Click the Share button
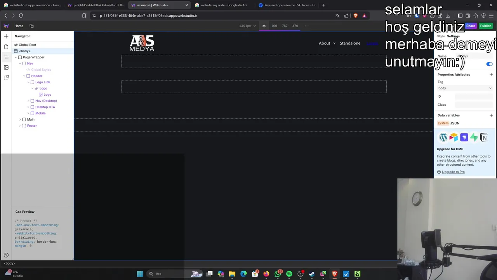The image size is (497, 280). click(471, 26)
